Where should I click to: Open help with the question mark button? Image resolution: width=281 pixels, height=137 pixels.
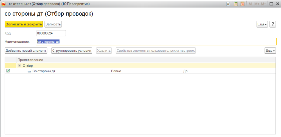point(272,24)
